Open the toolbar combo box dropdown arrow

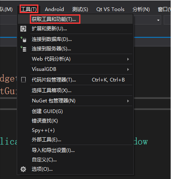(x=158, y=20)
